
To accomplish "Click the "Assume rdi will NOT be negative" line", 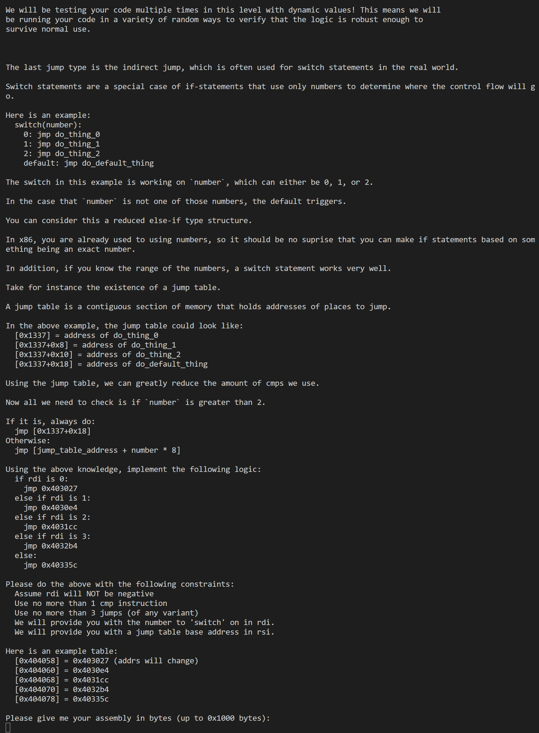I will click(x=84, y=594).
